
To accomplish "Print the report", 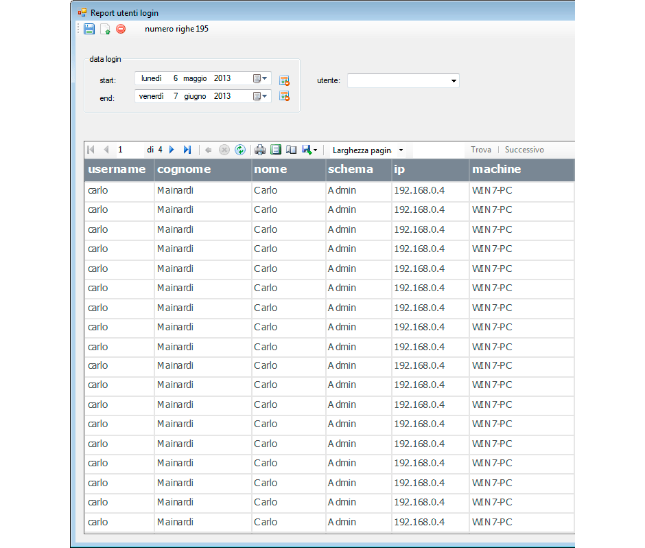I will (260, 150).
